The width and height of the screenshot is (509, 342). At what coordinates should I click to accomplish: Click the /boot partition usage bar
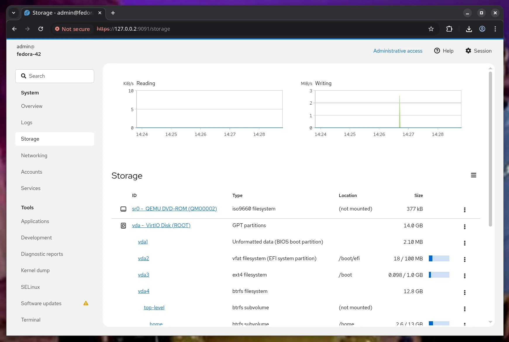point(439,275)
